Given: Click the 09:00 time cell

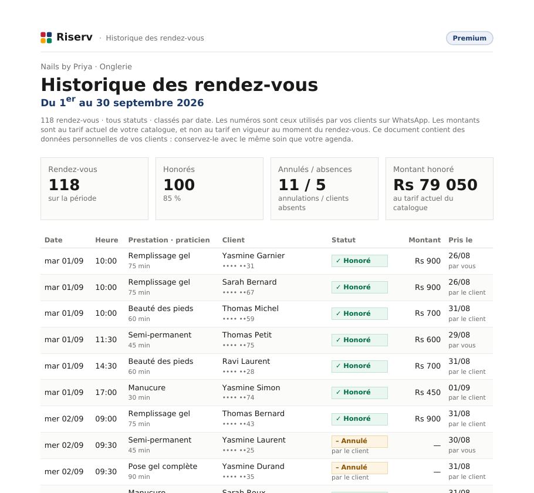Looking at the screenshot, I should [106, 418].
